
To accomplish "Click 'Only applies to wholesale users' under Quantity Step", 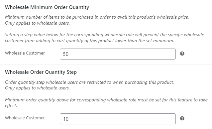I will click(38, 88).
